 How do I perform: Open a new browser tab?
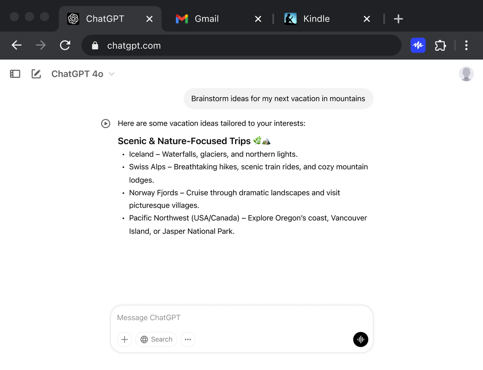[398, 19]
